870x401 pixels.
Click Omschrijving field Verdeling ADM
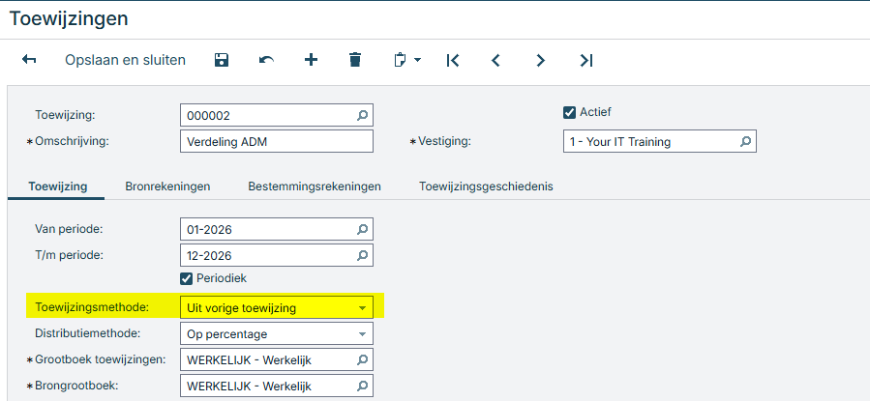click(x=277, y=141)
